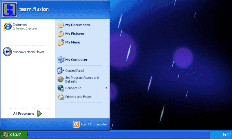Click the Windows Media Player label

pos(29,52)
